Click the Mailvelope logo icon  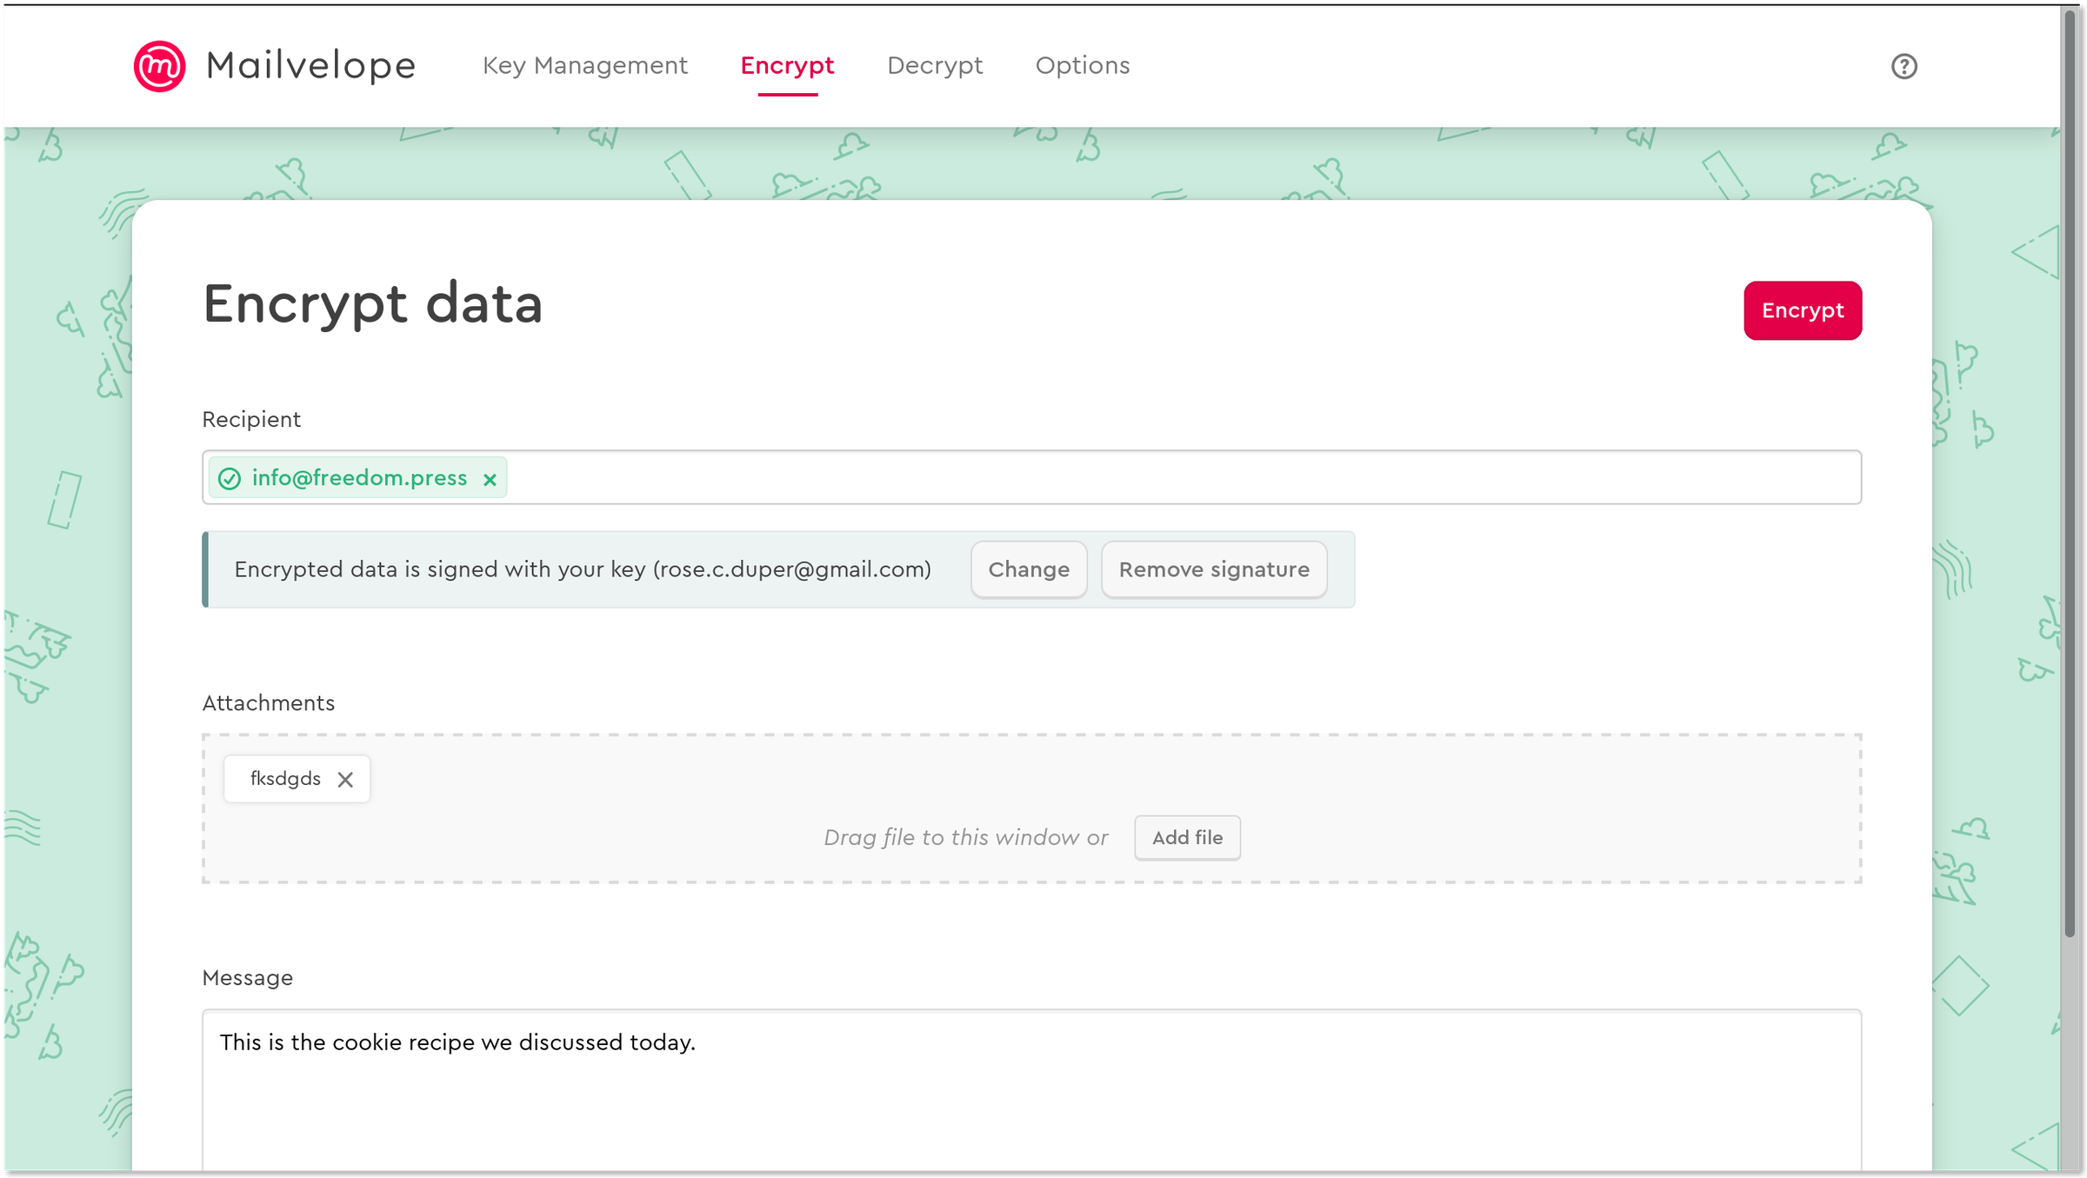point(159,65)
